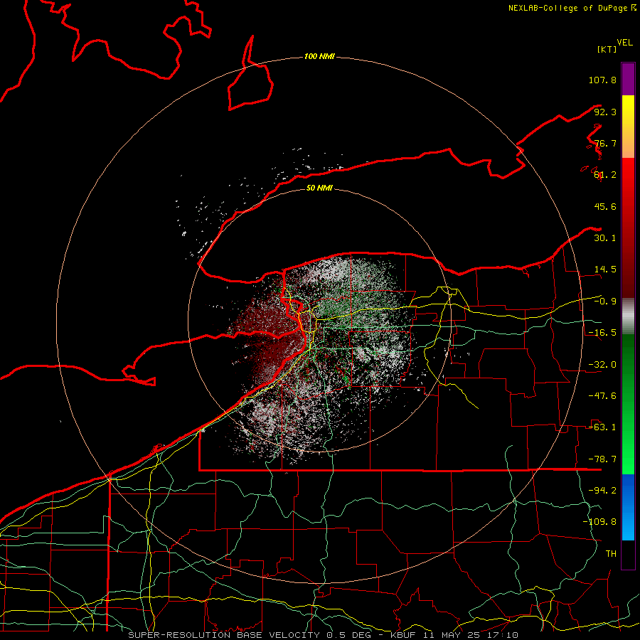Click the 50 NMI range ring label
This screenshot has height=640, width=640.
click(x=319, y=188)
